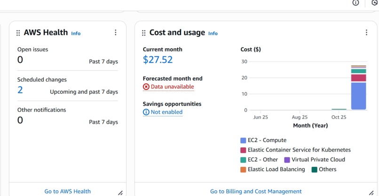Open AWS Health widget kebab menu
Viewport: 379px width, 196px height.
[116, 33]
